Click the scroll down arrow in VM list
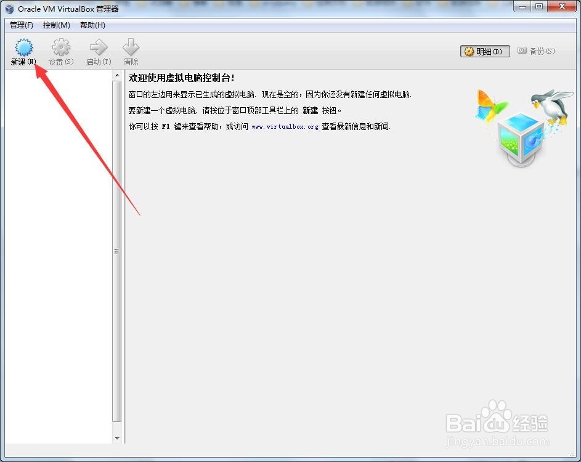The height and width of the screenshot is (462, 581). (x=117, y=438)
